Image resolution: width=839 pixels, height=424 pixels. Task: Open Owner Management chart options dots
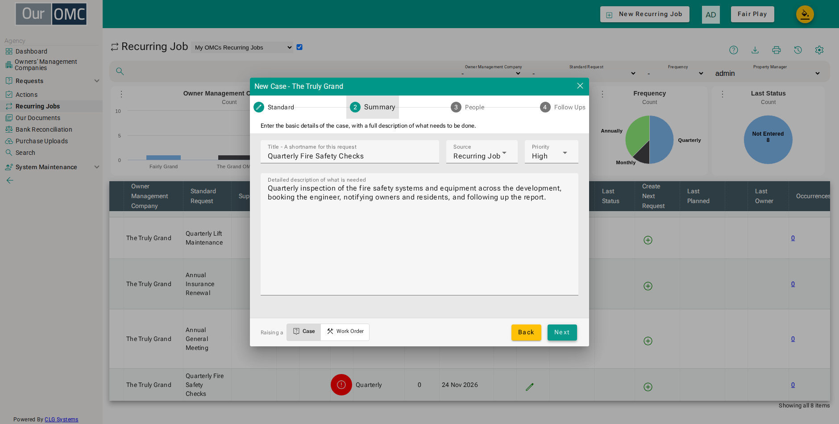click(121, 94)
